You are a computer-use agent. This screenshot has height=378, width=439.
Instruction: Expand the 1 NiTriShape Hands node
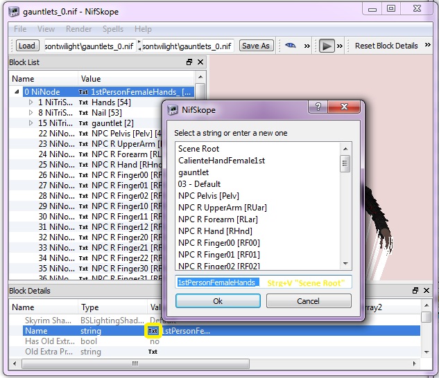click(x=31, y=102)
